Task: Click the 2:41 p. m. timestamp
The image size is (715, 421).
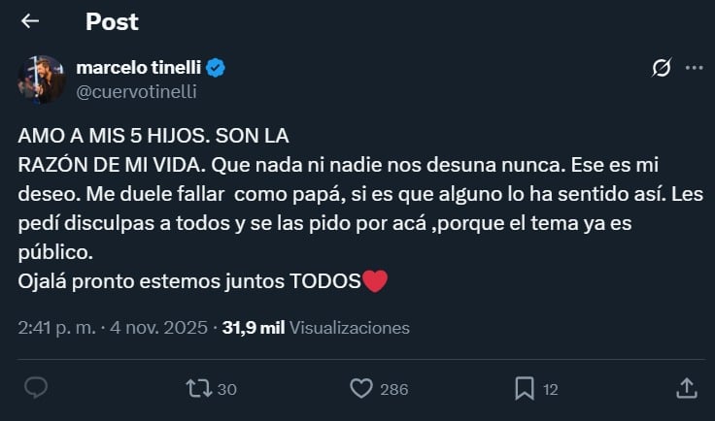Action: point(56,328)
